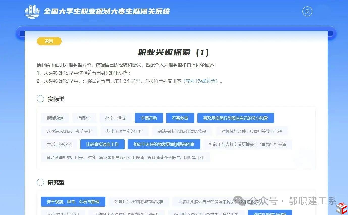The height and width of the screenshot is (215, 348).
Task: Enable the 有耐性 tag
Action: click(84, 118)
